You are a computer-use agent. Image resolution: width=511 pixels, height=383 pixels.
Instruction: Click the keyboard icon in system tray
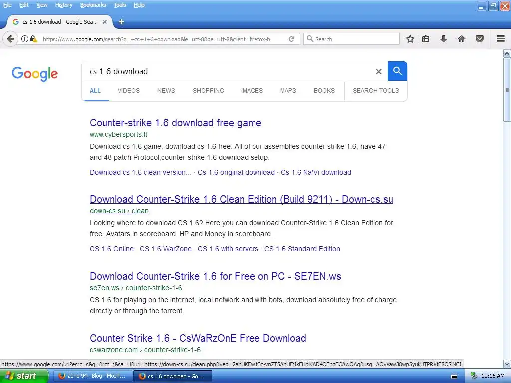coord(454,376)
